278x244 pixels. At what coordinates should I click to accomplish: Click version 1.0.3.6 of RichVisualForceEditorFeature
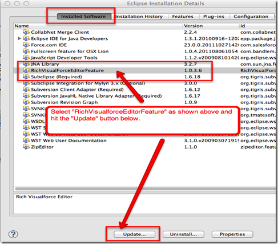193,70
